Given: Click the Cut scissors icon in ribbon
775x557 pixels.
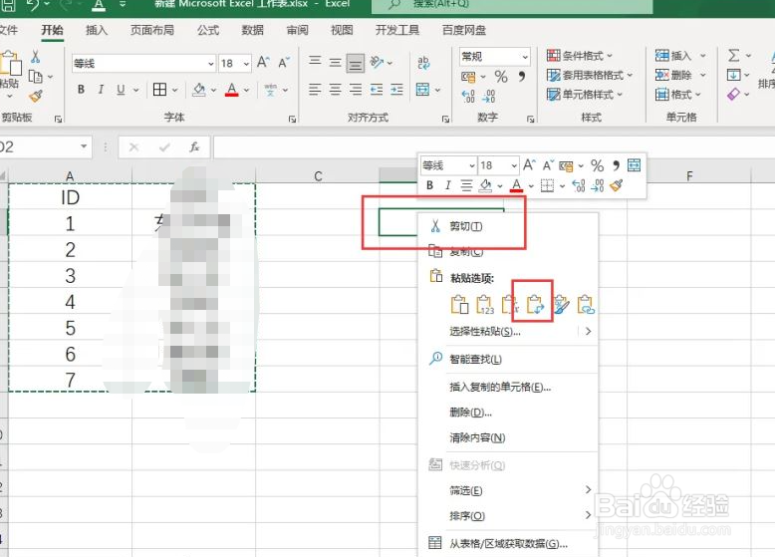Looking at the screenshot, I should [35, 57].
